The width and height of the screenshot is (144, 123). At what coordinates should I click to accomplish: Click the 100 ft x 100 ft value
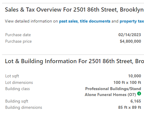[127, 82]
